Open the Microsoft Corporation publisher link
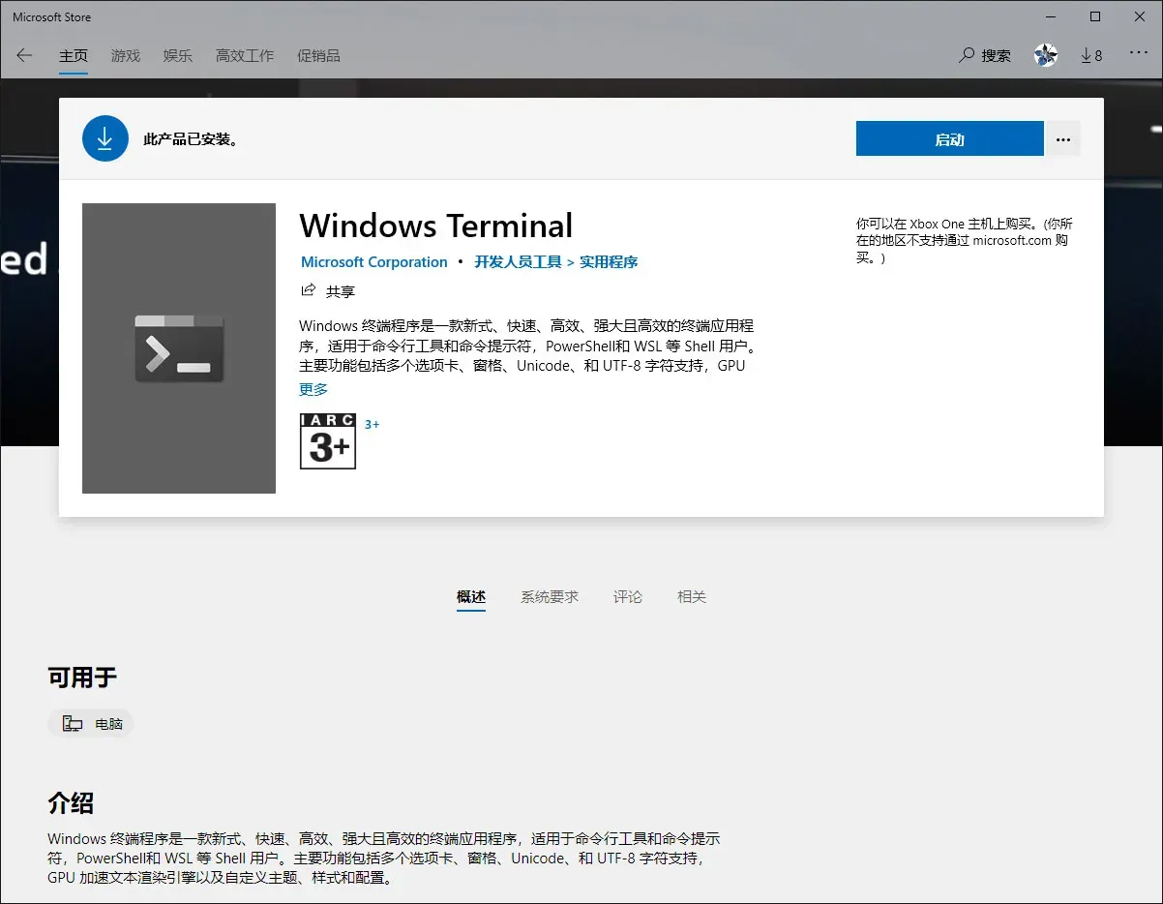This screenshot has width=1163, height=904. coord(374,261)
